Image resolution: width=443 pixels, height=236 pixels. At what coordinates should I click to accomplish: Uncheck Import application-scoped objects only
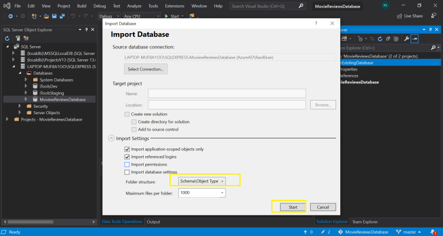[x=127, y=149]
